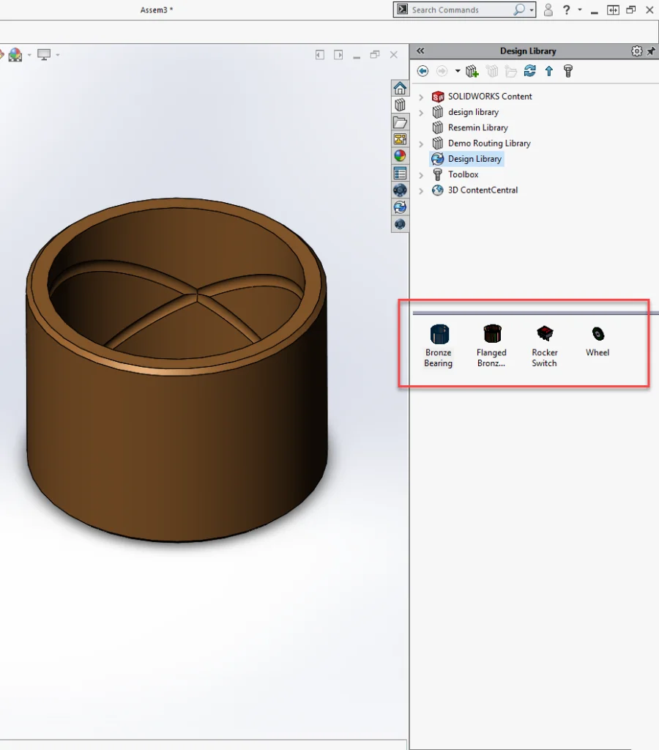
Task: Open the File Explorer task pane tab
Action: click(x=400, y=122)
